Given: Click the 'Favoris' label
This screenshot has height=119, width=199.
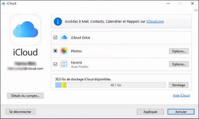Looking at the screenshot, I should [x=76, y=62].
